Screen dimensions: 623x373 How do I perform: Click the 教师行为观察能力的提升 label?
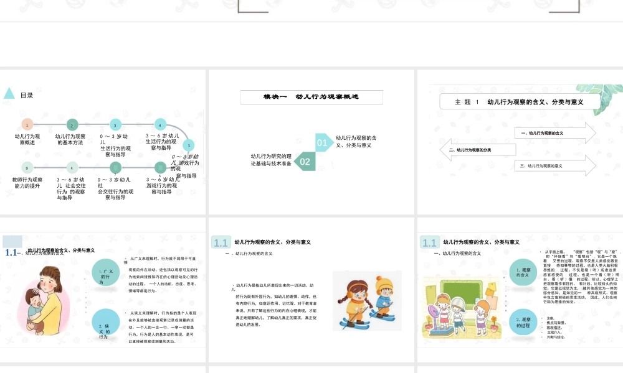27,182
